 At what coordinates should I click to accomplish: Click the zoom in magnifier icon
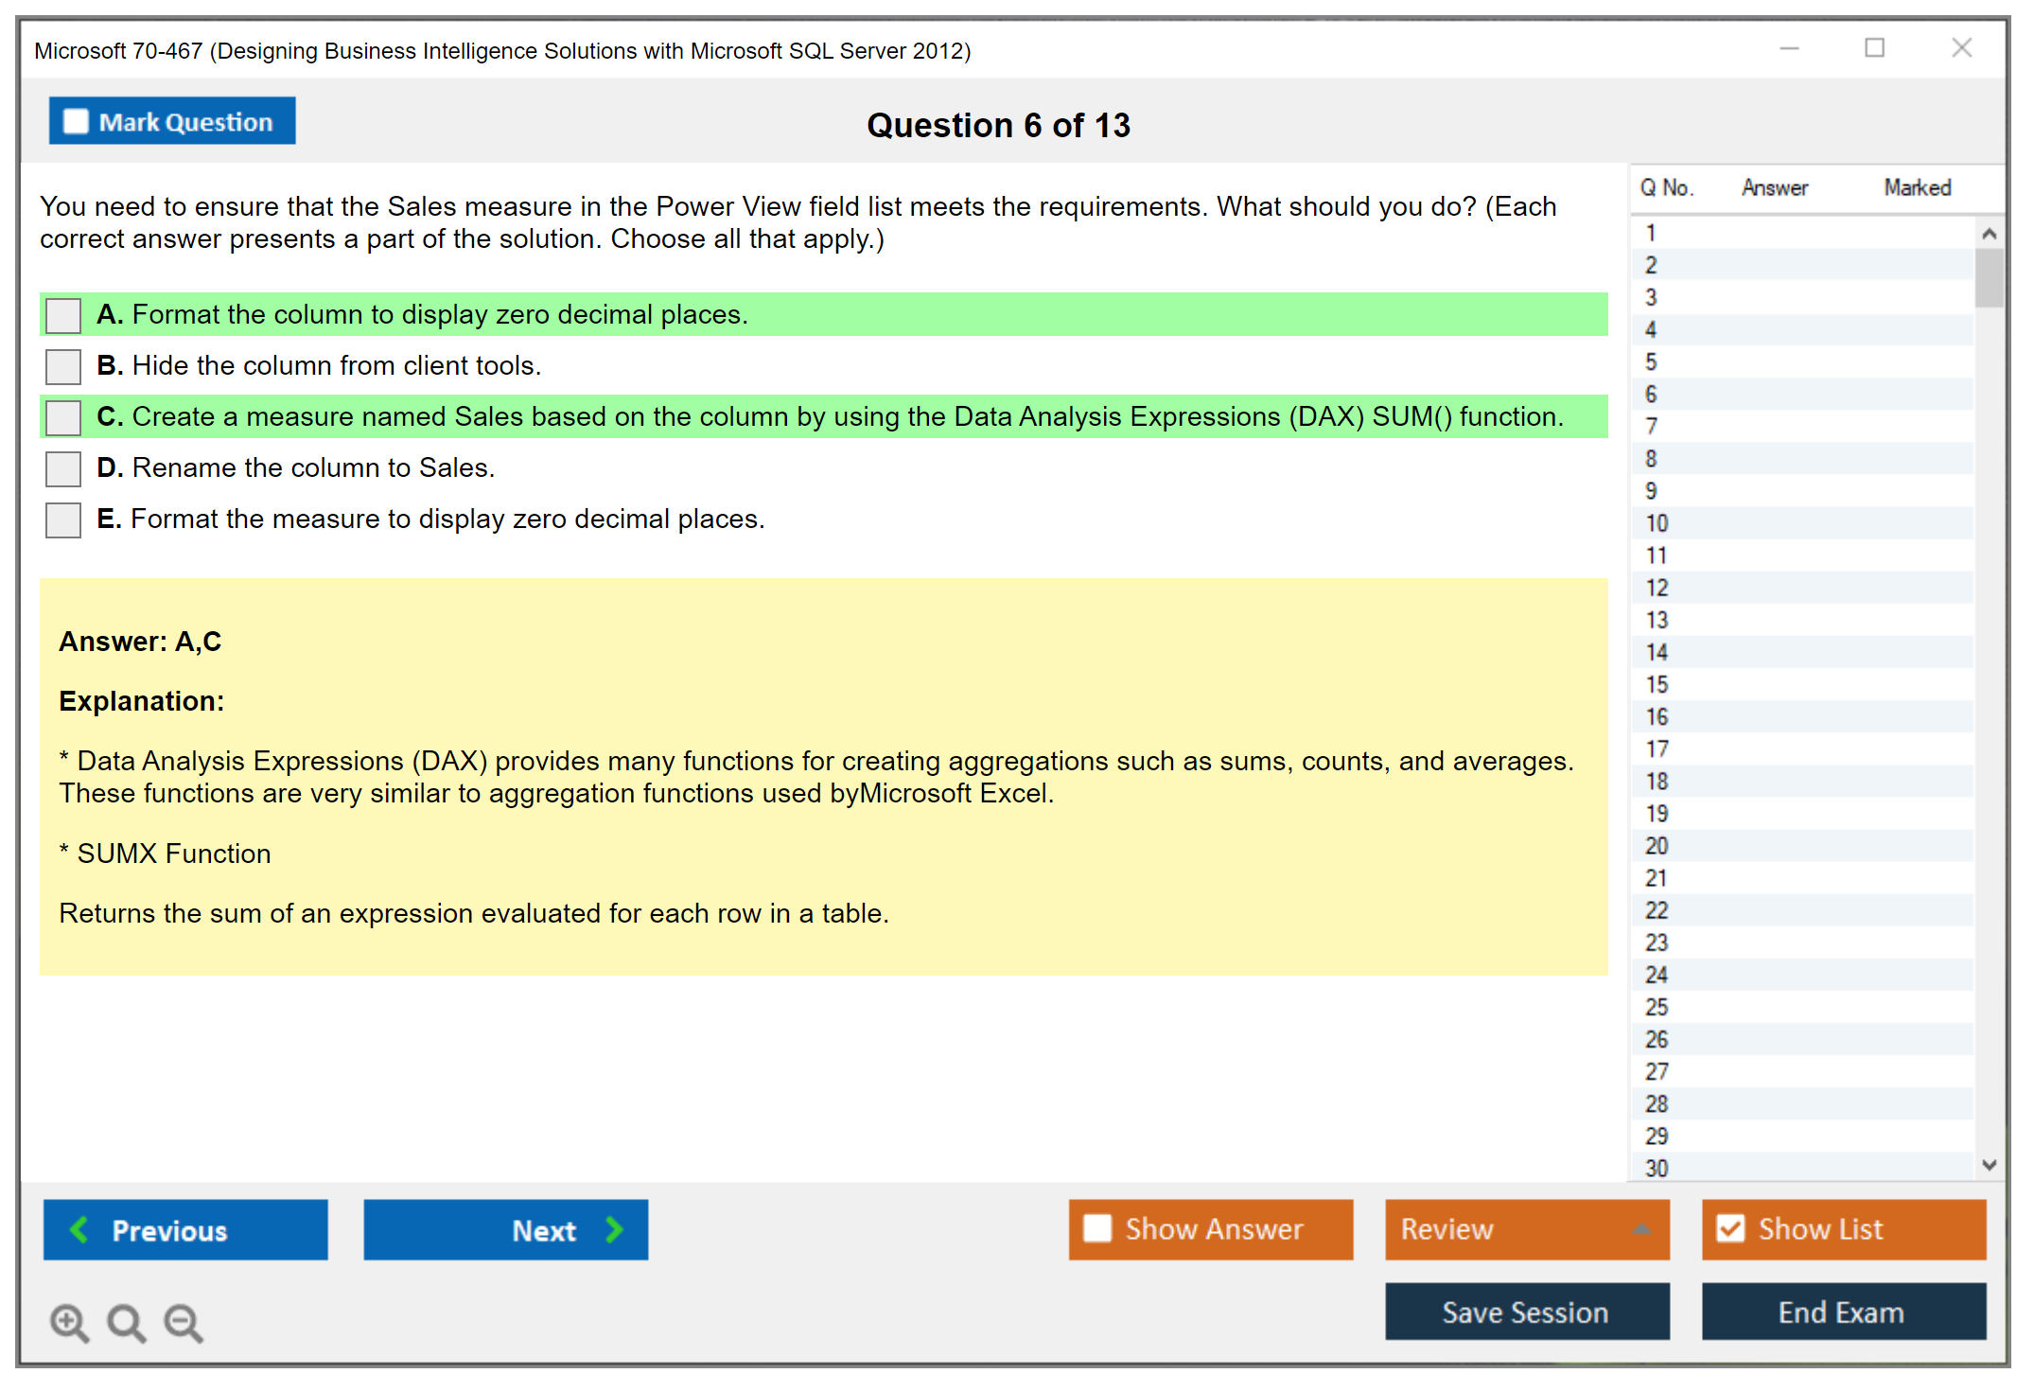pyautogui.click(x=68, y=1322)
